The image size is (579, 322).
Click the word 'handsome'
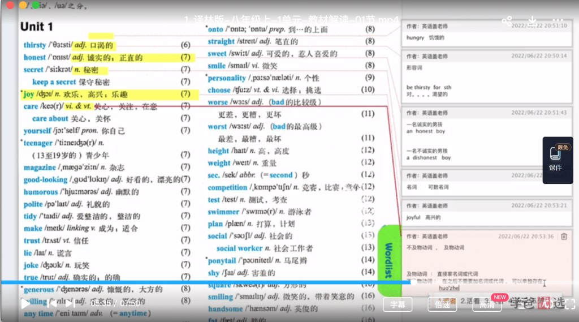225,308
